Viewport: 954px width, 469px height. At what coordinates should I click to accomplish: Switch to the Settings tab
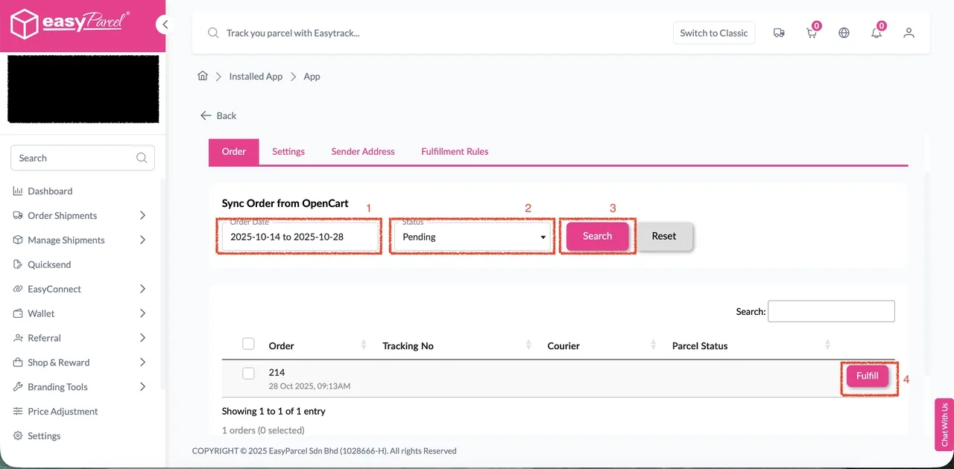click(288, 151)
